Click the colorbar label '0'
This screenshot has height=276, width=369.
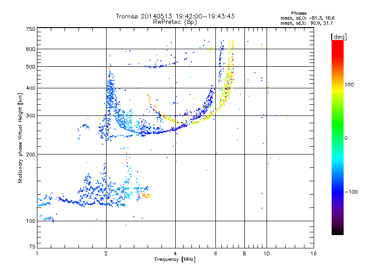(x=346, y=138)
